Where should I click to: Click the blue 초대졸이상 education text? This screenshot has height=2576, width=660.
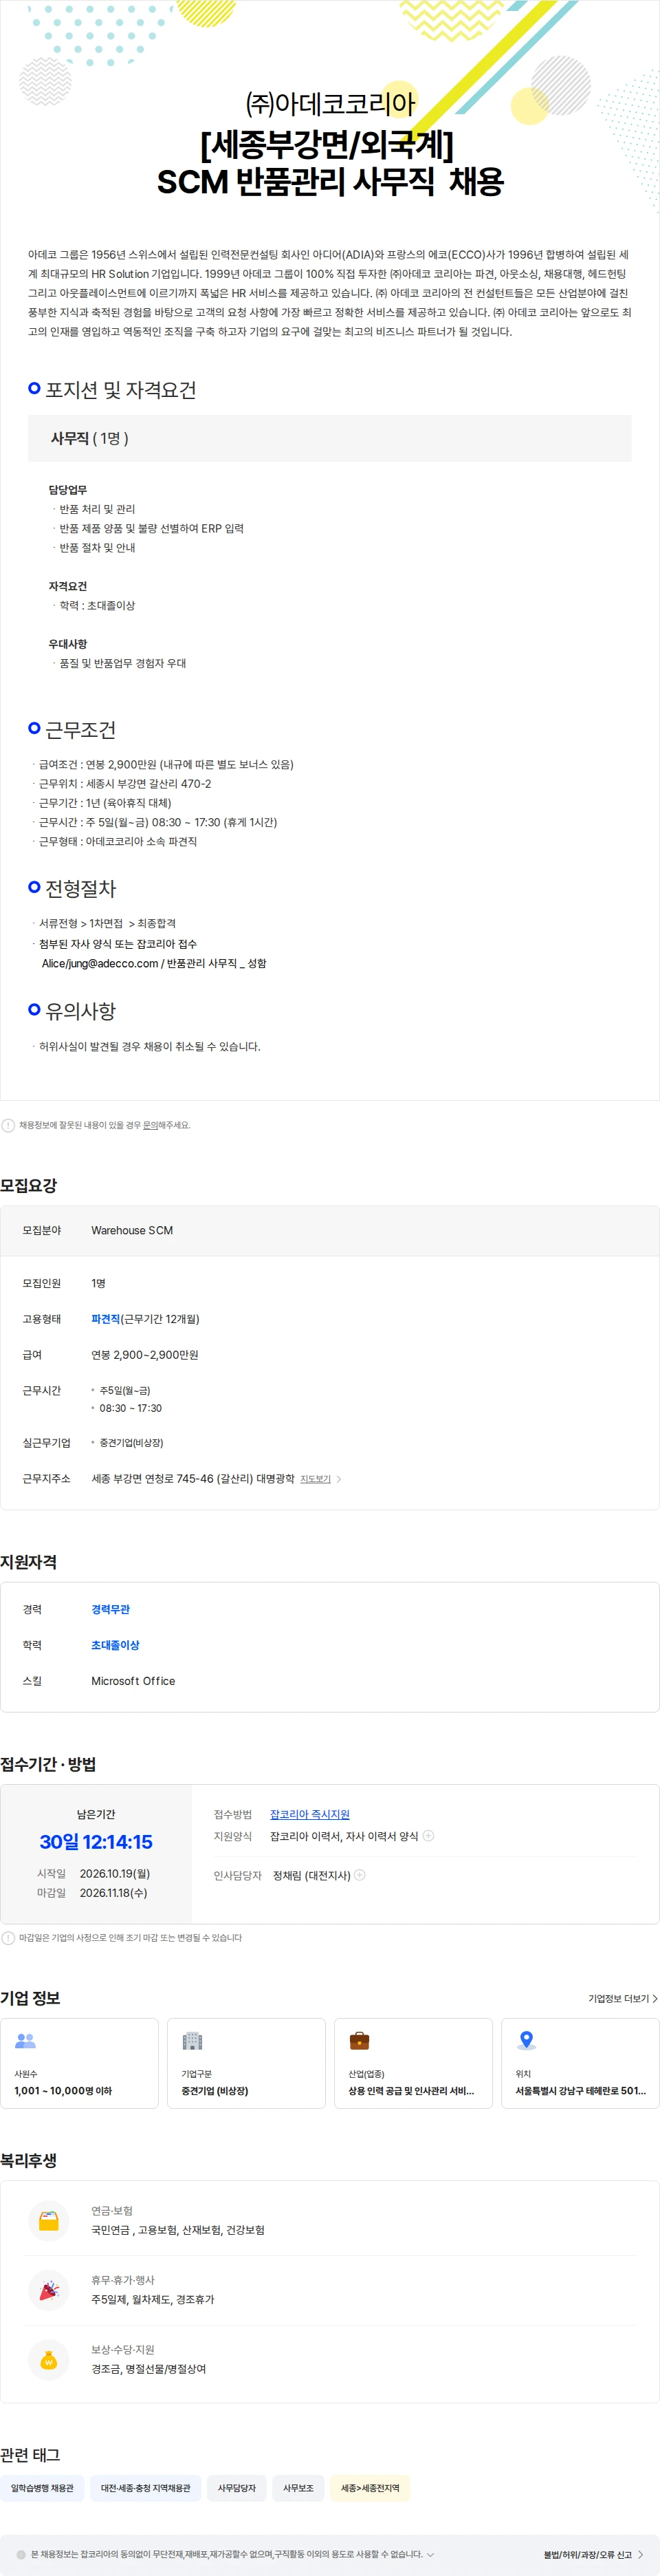click(x=115, y=1645)
